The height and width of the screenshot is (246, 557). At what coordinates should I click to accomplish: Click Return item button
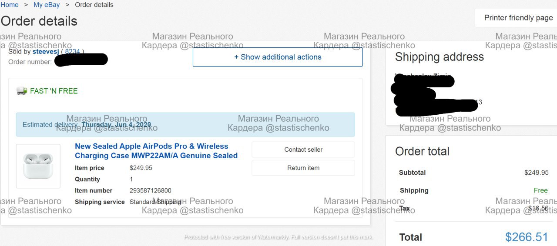[303, 168]
